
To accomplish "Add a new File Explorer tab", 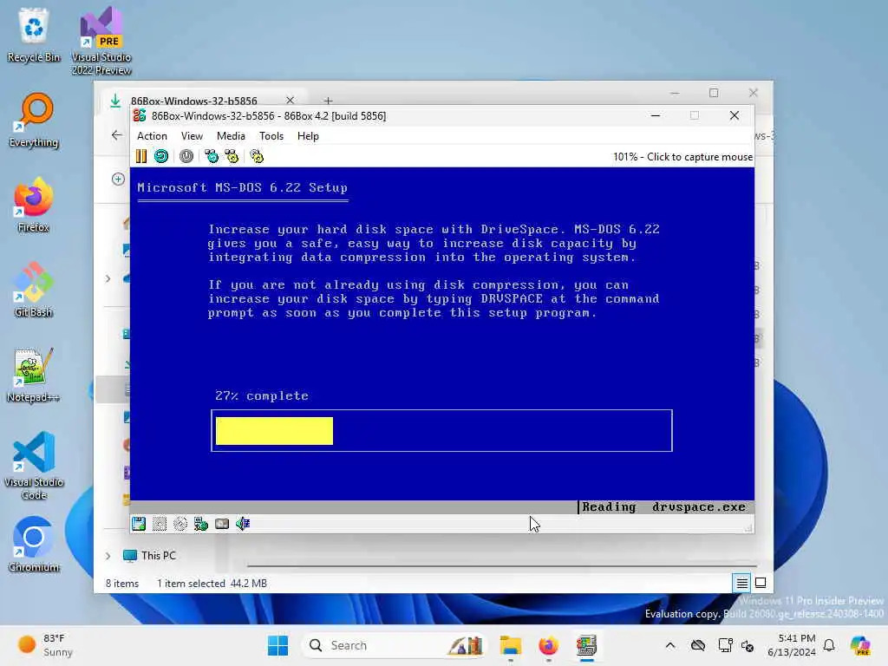I will tap(328, 101).
